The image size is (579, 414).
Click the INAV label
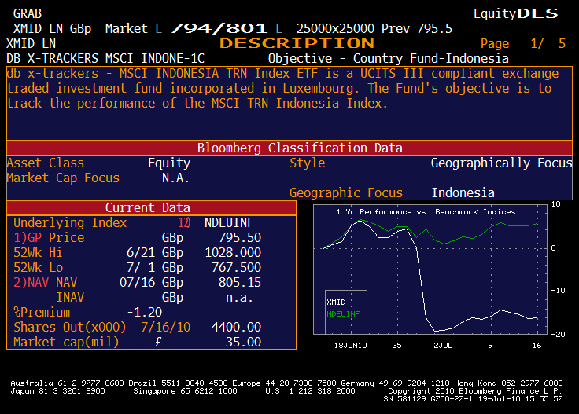click(70, 298)
